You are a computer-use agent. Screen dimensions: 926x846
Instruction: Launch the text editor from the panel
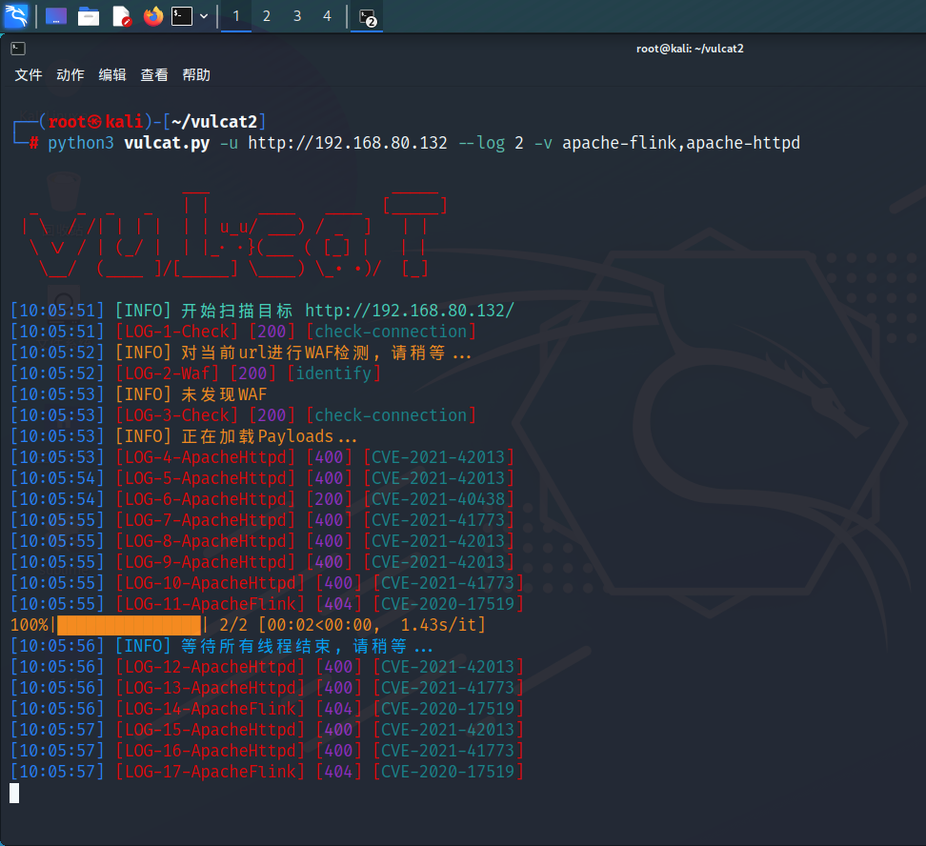(121, 16)
